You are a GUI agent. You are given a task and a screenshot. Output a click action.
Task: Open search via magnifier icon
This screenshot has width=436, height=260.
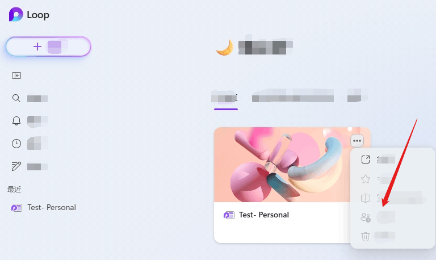coord(16,98)
